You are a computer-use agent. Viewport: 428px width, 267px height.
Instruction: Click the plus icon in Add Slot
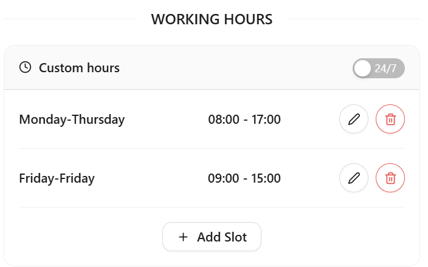(x=183, y=237)
